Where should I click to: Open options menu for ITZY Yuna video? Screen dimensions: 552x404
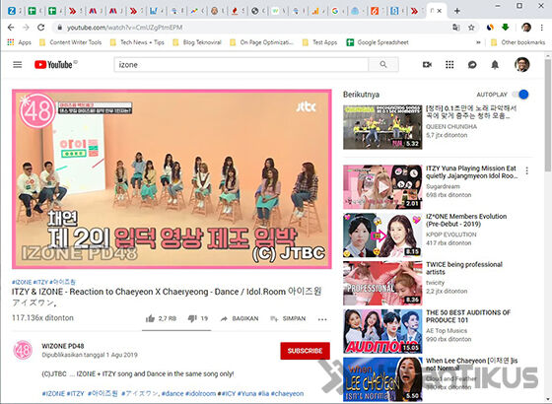click(526, 170)
